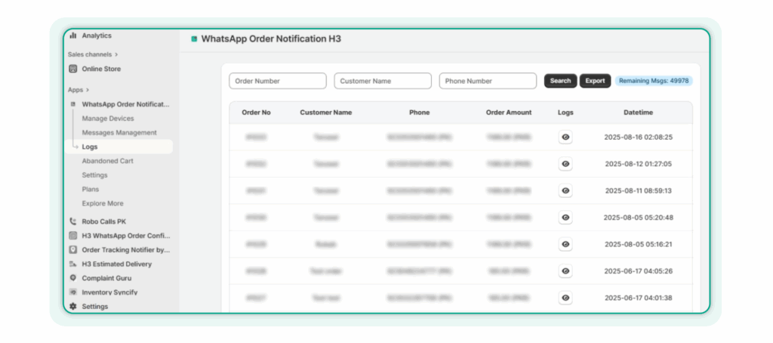View log for 2025-08-11 08:59:13 order
The image size is (773, 343).
coord(565,190)
